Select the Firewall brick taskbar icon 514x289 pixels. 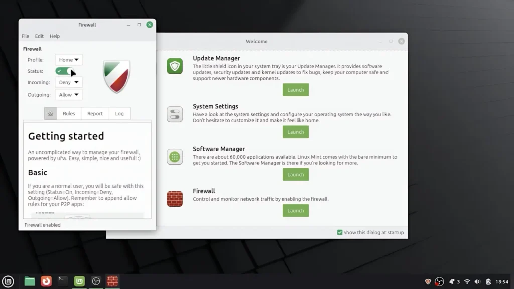[112, 281]
